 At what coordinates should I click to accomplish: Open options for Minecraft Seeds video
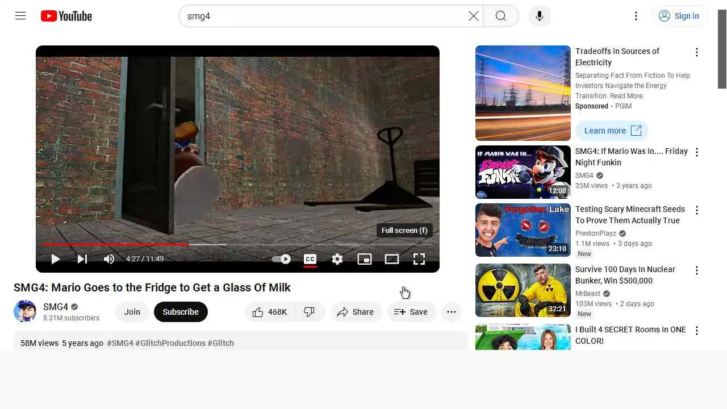[697, 210]
